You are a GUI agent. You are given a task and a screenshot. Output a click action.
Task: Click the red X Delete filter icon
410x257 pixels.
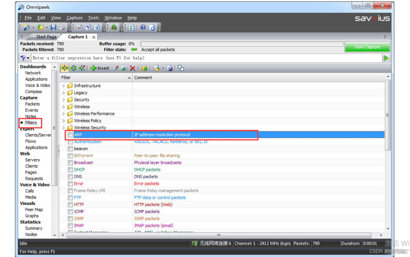[133, 68]
